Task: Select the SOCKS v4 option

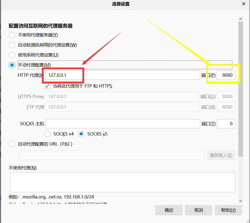Action: pyautogui.click(x=47, y=134)
